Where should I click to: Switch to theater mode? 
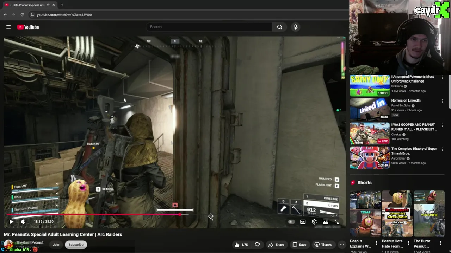click(x=325, y=222)
